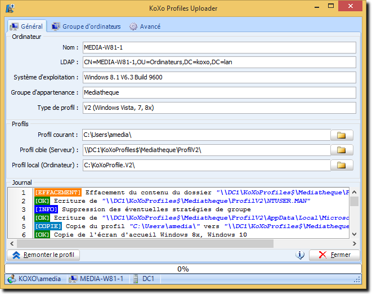Open folder browser for Profil cible (Serveur)

pos(342,150)
